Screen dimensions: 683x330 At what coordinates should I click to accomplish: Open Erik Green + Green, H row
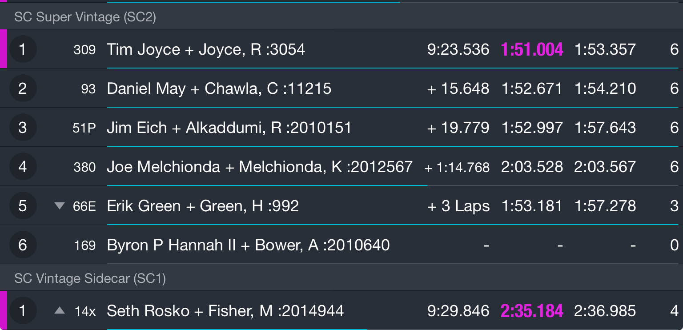341,206
